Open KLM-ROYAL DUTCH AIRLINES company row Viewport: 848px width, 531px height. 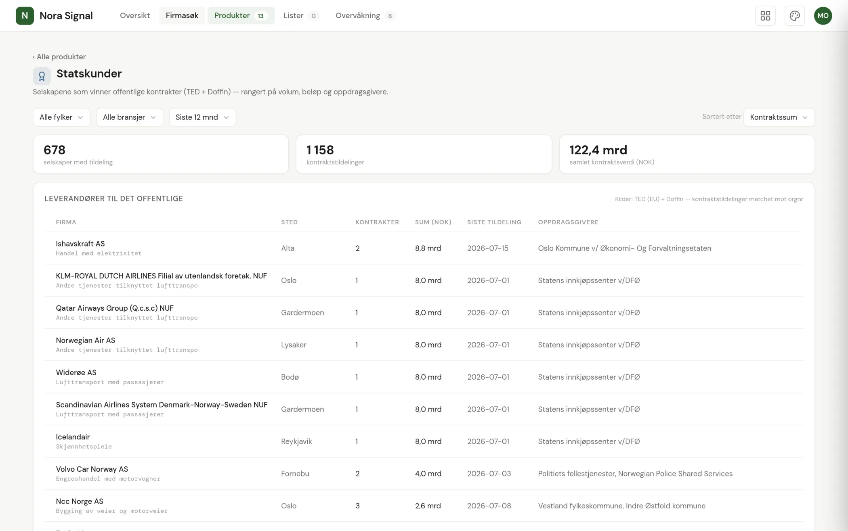(424, 280)
